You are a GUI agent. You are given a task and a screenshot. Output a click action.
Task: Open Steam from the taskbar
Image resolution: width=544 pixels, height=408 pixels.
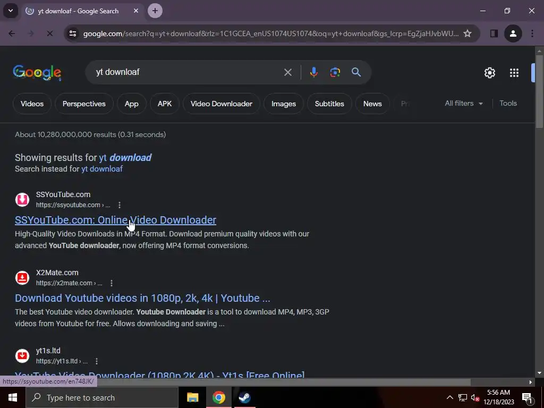click(244, 397)
